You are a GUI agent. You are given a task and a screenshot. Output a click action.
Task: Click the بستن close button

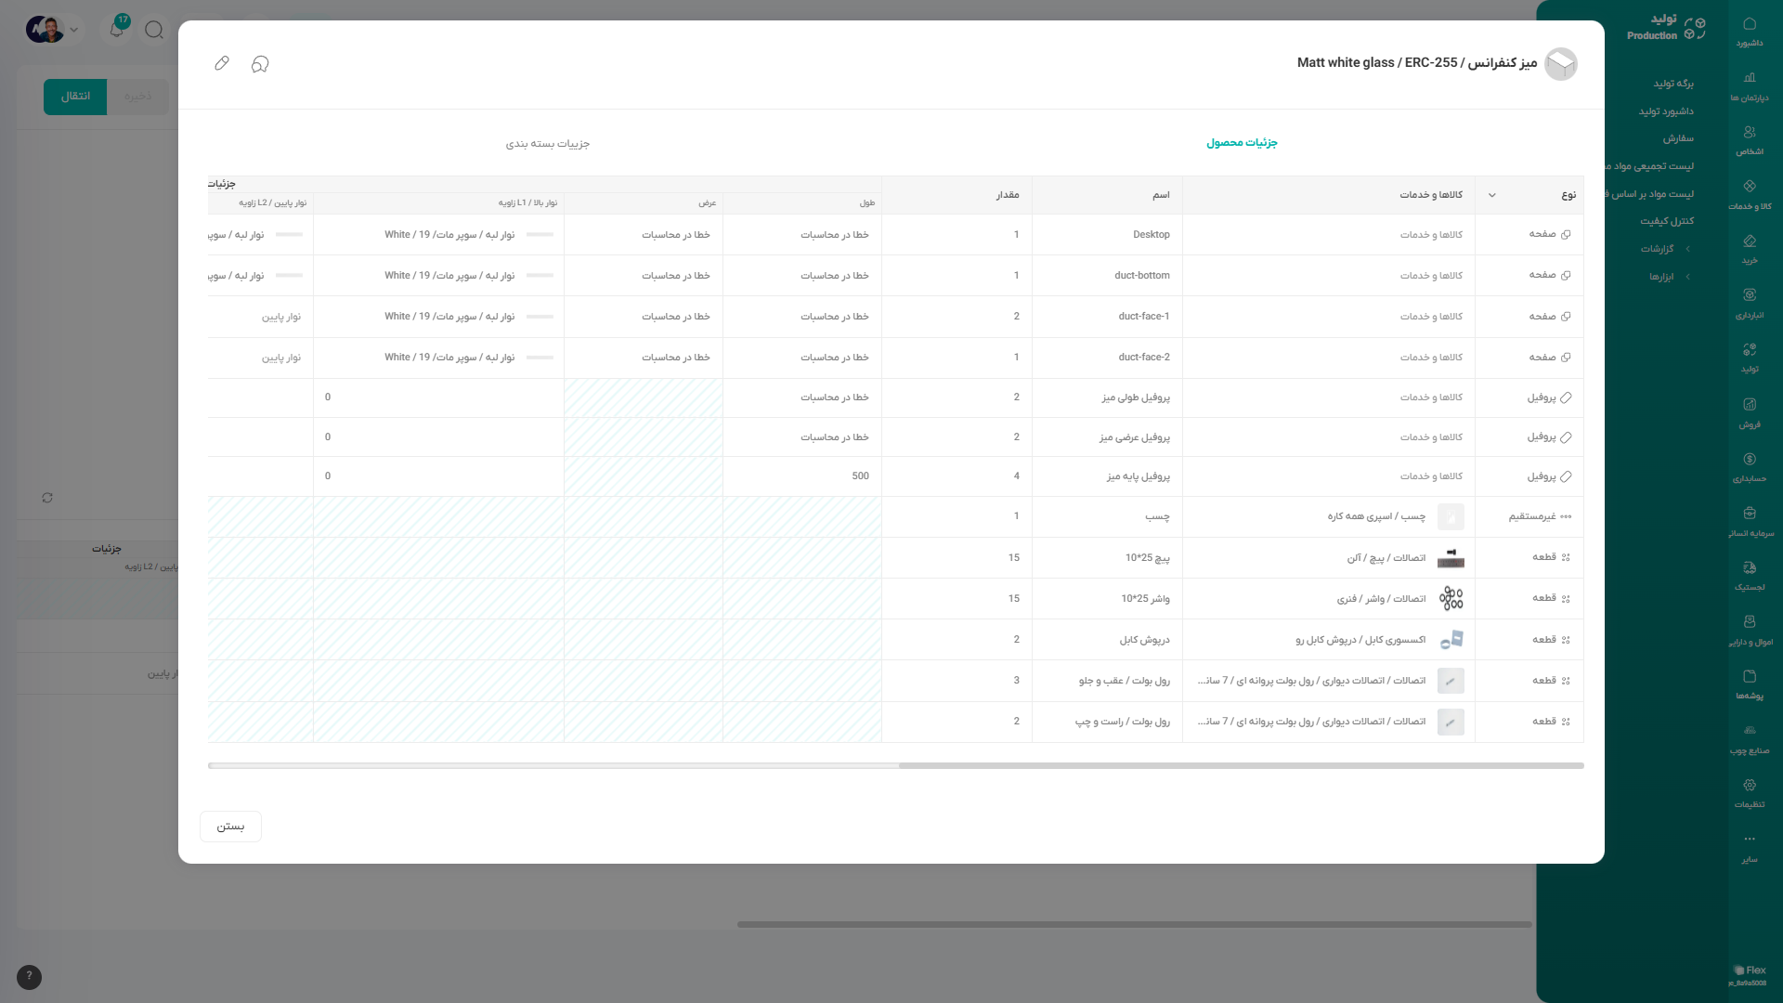pos(230,827)
